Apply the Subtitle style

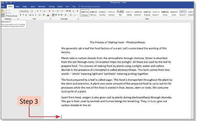click(x=129, y=13)
